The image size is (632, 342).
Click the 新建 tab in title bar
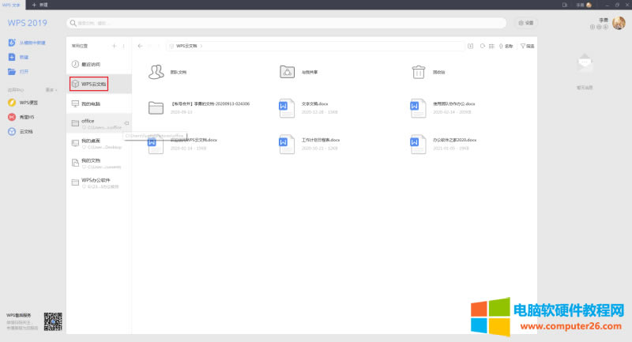coord(40,5)
